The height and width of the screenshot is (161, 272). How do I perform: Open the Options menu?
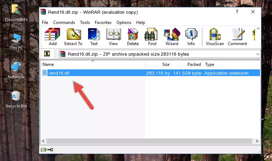click(x=124, y=23)
